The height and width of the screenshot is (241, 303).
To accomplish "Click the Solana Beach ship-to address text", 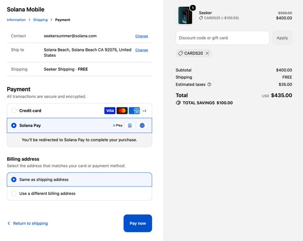I will [x=87, y=52].
